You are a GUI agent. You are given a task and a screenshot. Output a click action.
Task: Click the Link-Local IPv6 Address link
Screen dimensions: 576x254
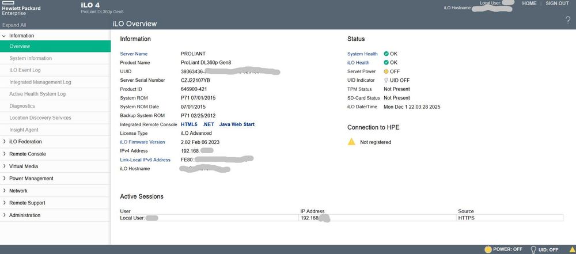pyautogui.click(x=145, y=160)
